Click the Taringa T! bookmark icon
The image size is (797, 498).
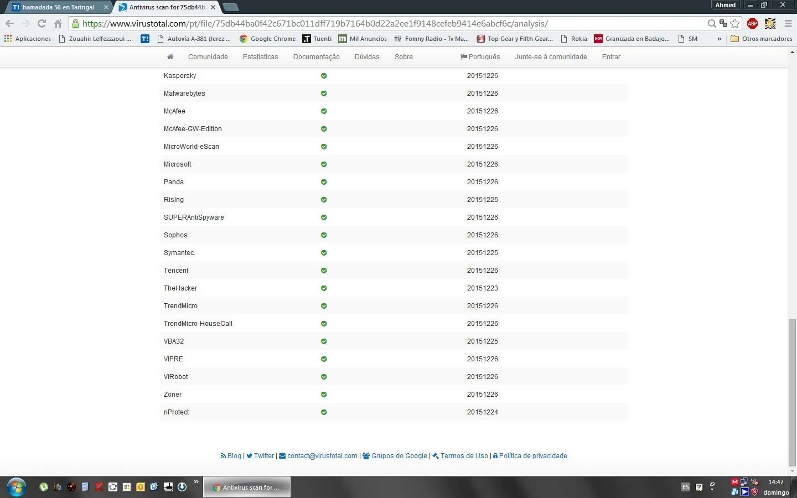tap(145, 39)
